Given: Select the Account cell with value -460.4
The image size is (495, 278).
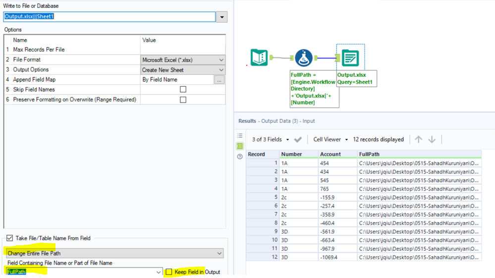Looking at the screenshot, I should (337, 223).
